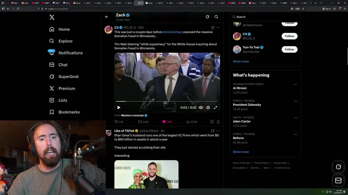Open Explore from the sidebar
The image size is (348, 195).
coord(61,41)
